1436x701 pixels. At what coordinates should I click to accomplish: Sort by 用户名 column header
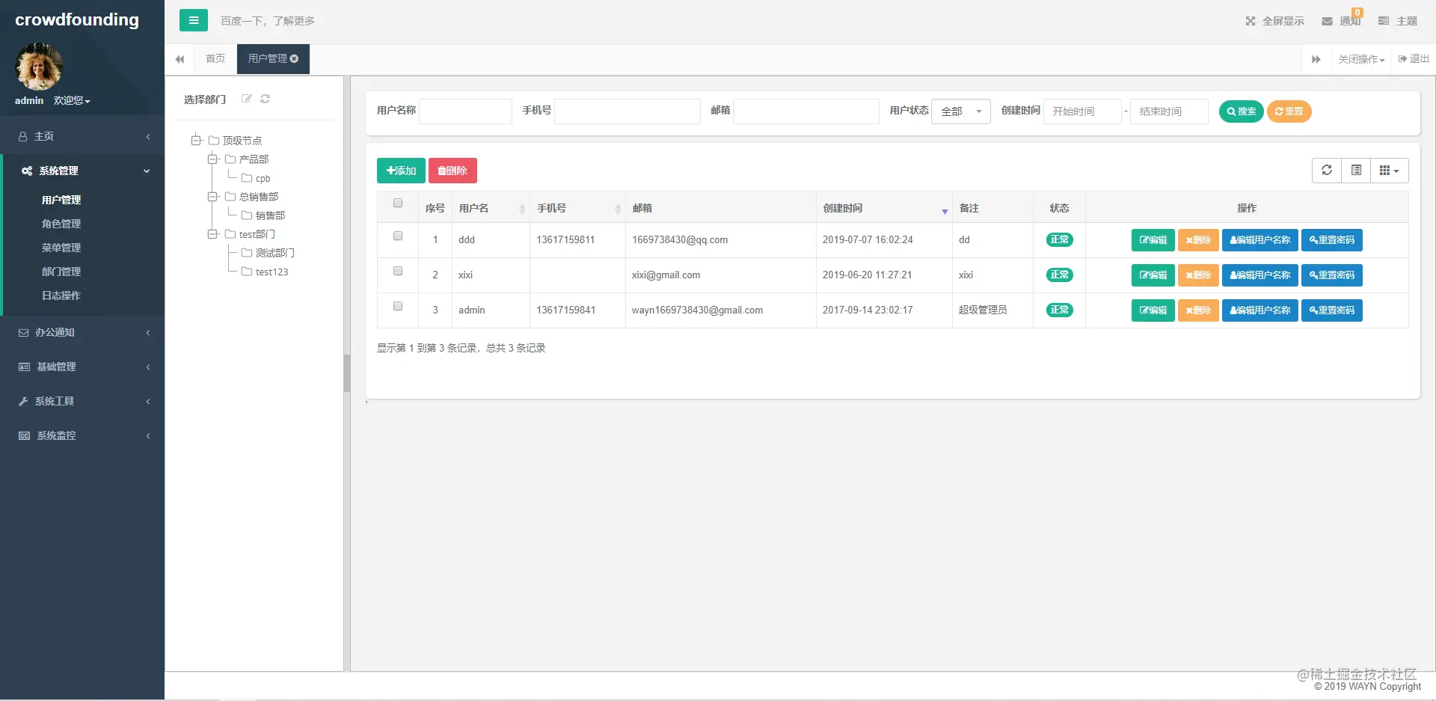point(491,208)
